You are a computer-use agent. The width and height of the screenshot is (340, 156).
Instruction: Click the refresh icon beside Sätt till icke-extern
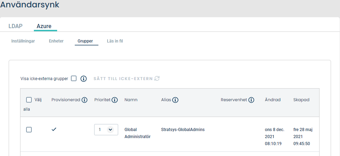tap(157, 78)
